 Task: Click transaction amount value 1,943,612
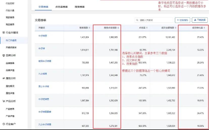pos(171,75)
